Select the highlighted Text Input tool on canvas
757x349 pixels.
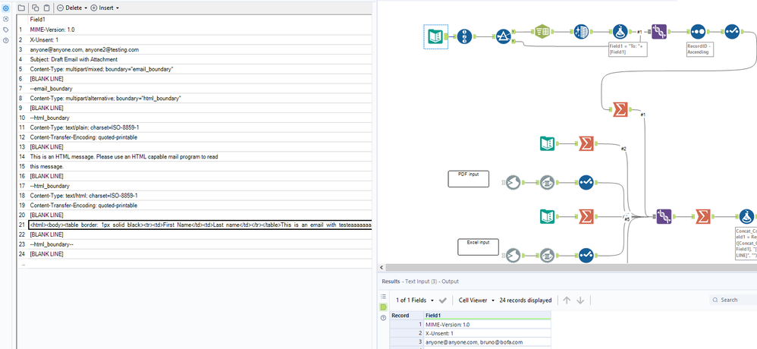pyautogui.click(x=436, y=36)
